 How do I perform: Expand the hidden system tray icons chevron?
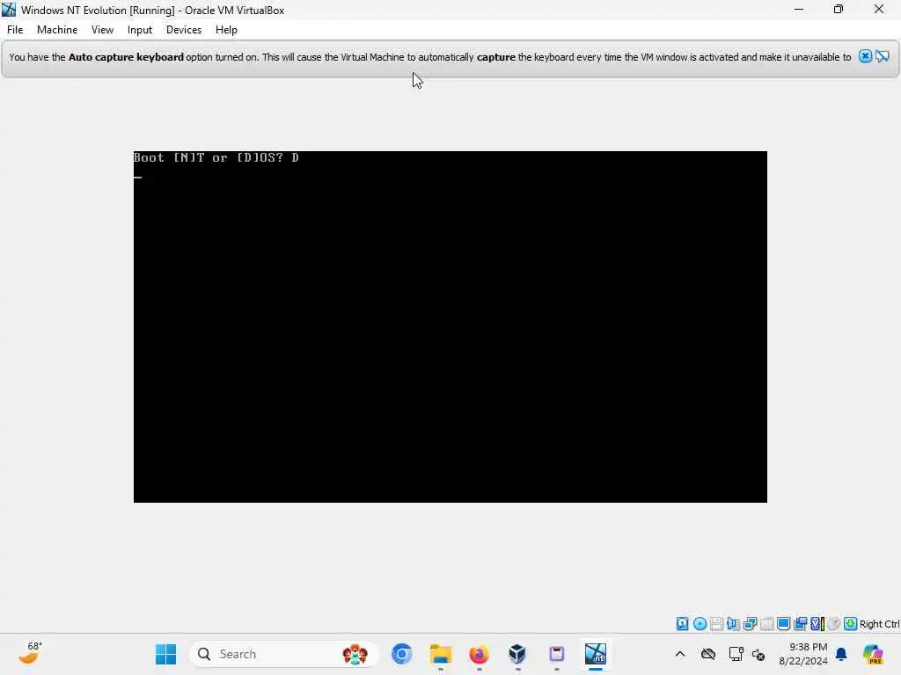[x=680, y=654]
